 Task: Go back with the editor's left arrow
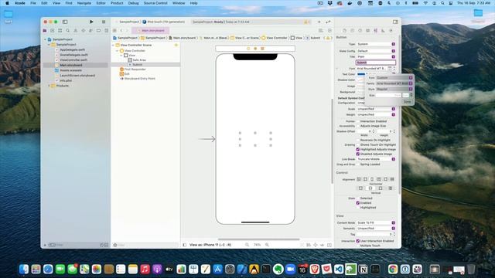(x=121, y=31)
